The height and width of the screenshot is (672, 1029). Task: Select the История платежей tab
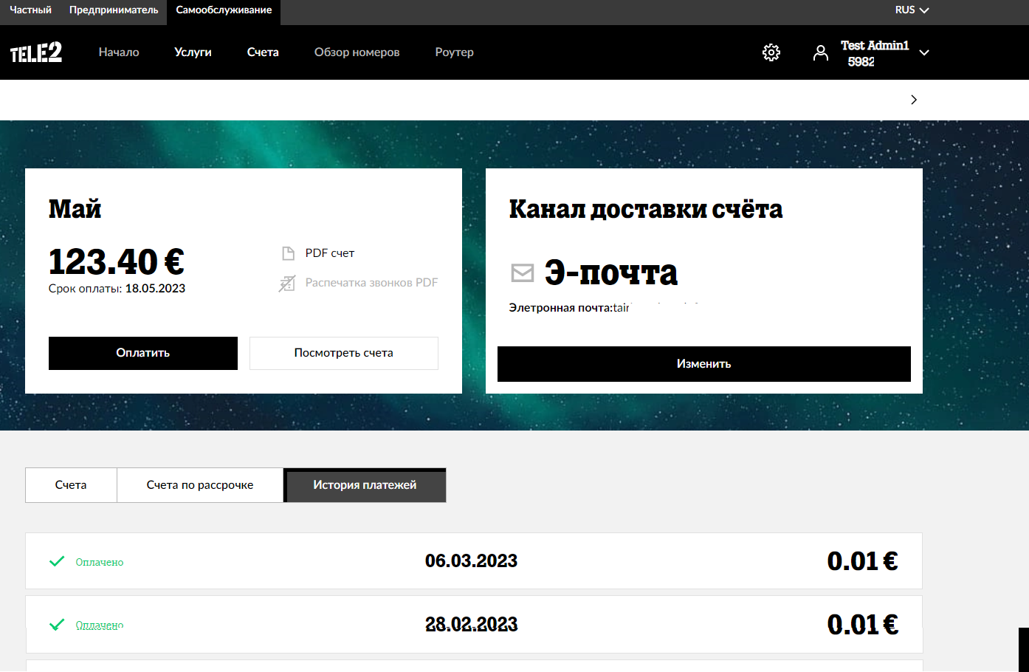coord(365,485)
